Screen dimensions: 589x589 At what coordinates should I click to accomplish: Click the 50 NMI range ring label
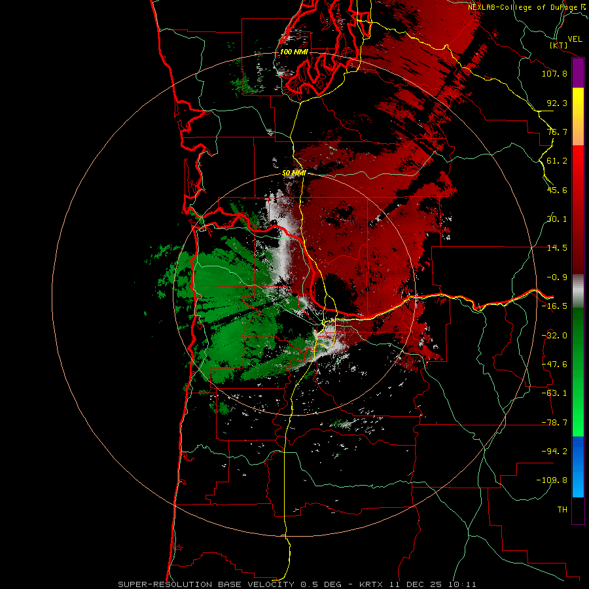pos(294,173)
